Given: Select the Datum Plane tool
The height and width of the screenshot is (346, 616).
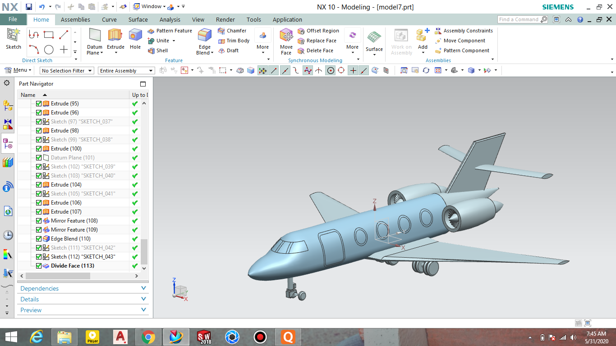Looking at the screenshot, I should 95,41.
